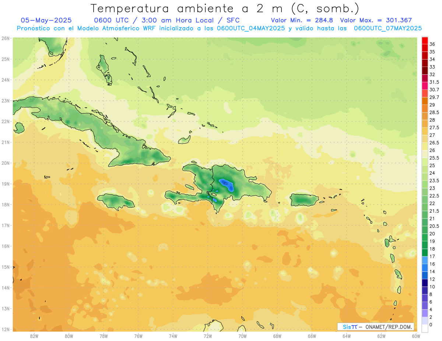Click the 16N latitude label

6,246
